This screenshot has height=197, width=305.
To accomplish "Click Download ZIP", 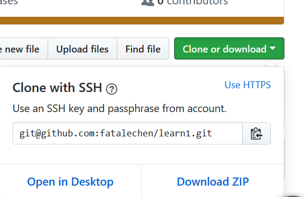I will (213, 182).
